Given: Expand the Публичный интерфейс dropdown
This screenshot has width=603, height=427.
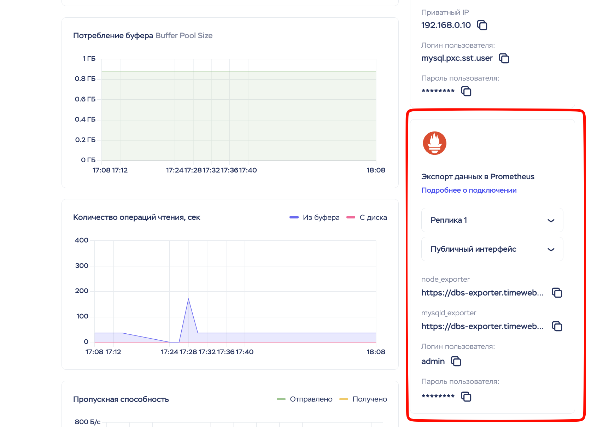Looking at the screenshot, I should pos(492,249).
